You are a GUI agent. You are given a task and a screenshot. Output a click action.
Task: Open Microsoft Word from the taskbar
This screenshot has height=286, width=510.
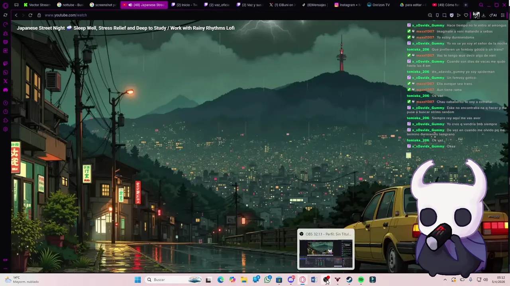click(314, 280)
